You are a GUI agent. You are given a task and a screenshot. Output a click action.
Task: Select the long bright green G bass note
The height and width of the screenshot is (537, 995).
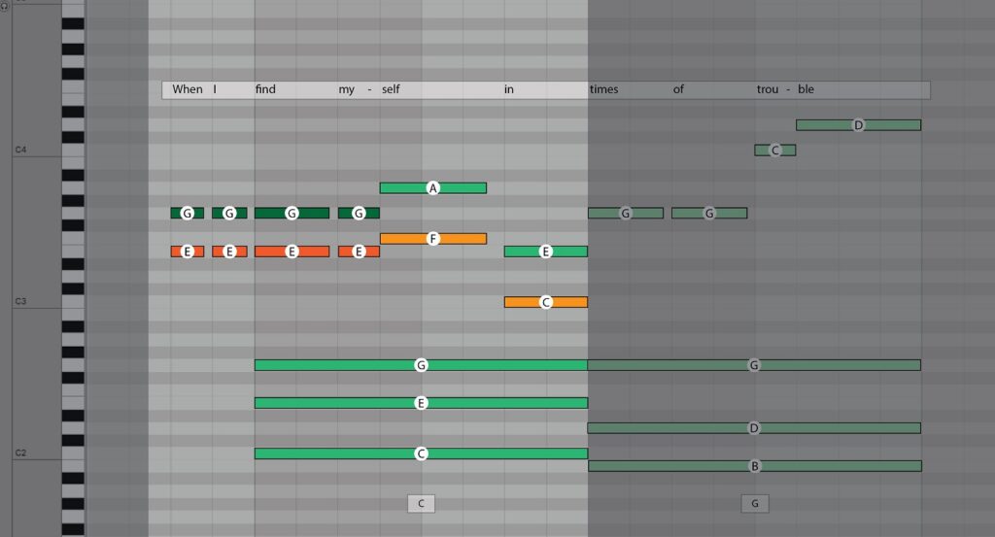(421, 364)
